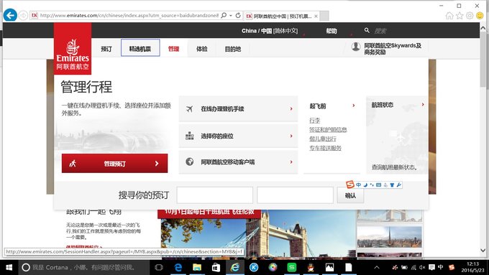Change region via China / 中国 selector

coord(270,31)
